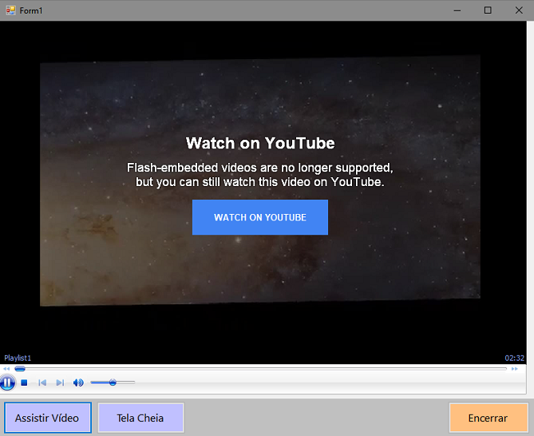
Task: Click the rewind arrows beside seek bar
Action: pyautogui.click(x=6, y=369)
